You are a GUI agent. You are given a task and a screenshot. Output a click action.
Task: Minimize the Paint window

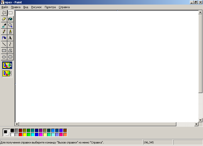click(192, 2)
